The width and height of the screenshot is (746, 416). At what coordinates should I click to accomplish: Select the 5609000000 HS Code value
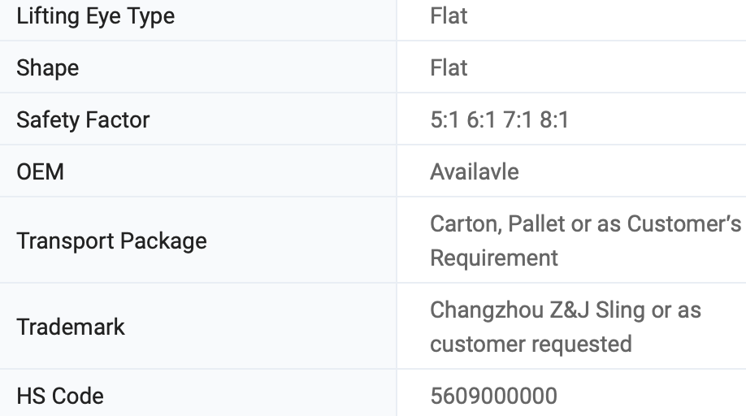(x=493, y=396)
